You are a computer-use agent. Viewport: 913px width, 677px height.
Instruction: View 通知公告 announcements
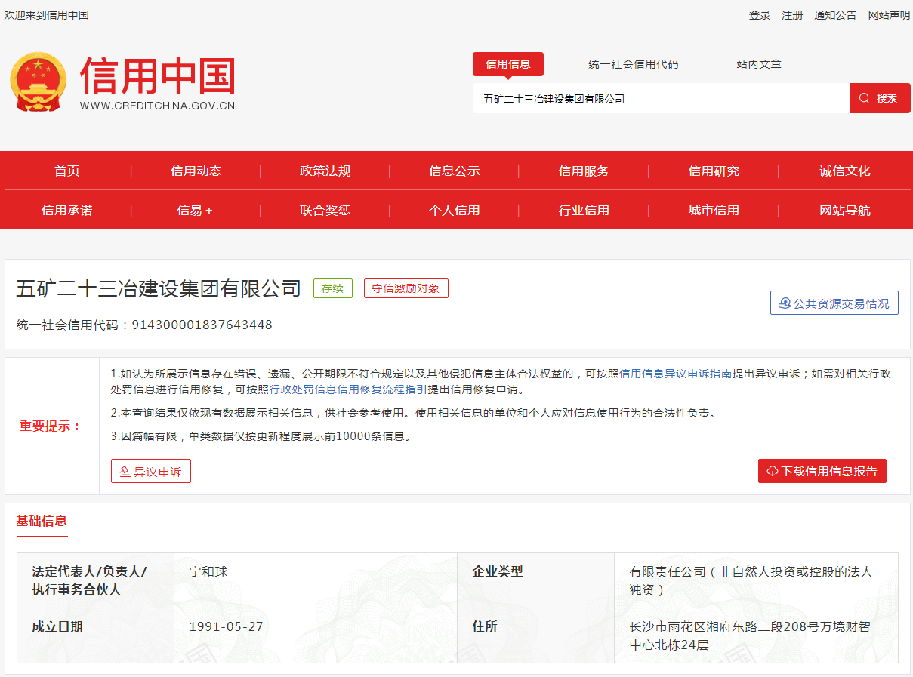tap(834, 14)
